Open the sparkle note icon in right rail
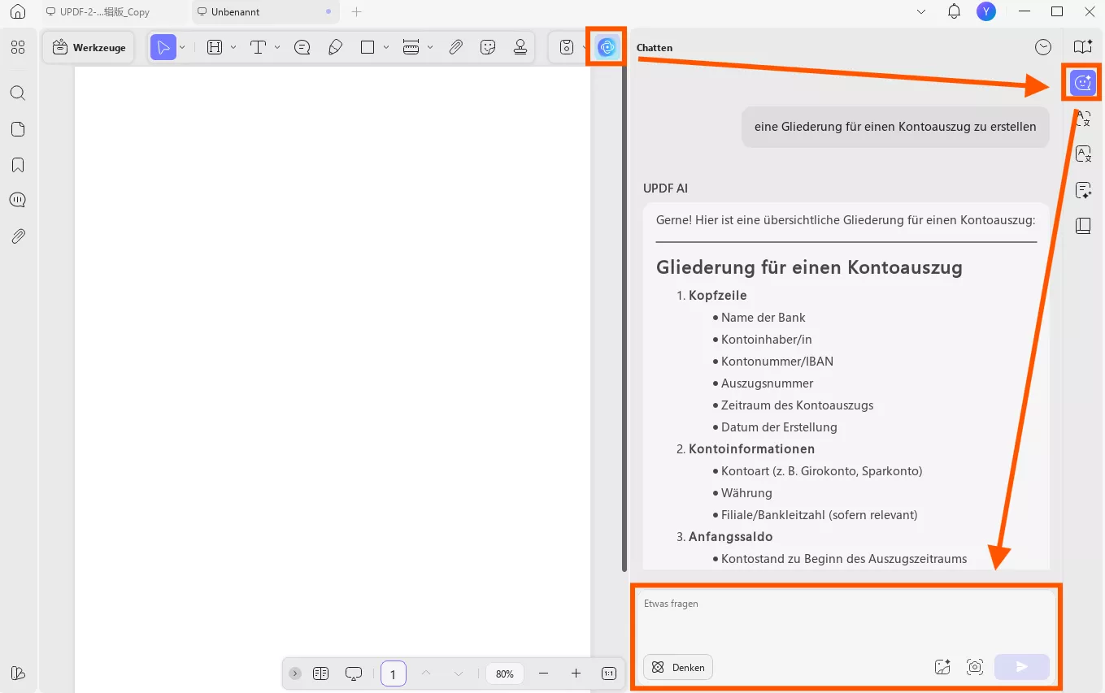The width and height of the screenshot is (1105, 693). (1083, 190)
